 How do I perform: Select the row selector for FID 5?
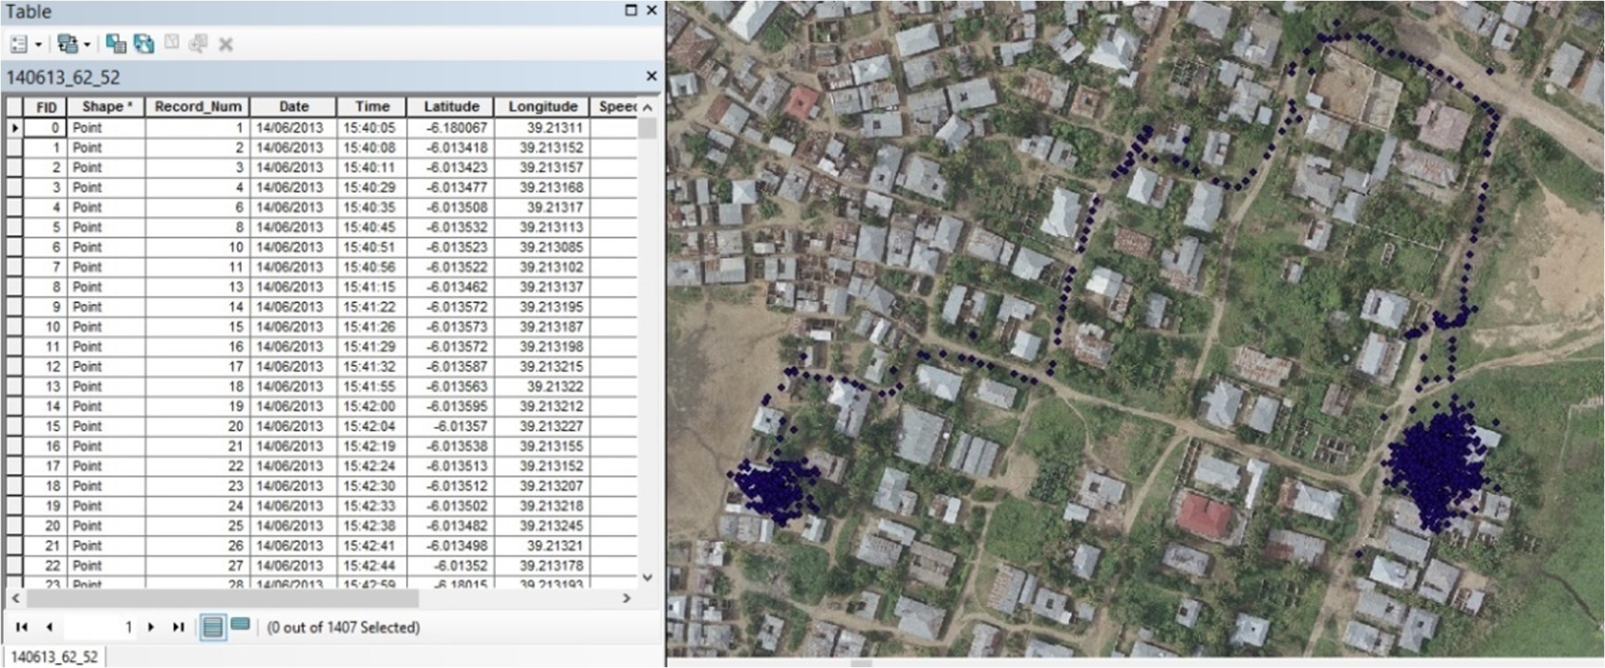pyautogui.click(x=14, y=227)
